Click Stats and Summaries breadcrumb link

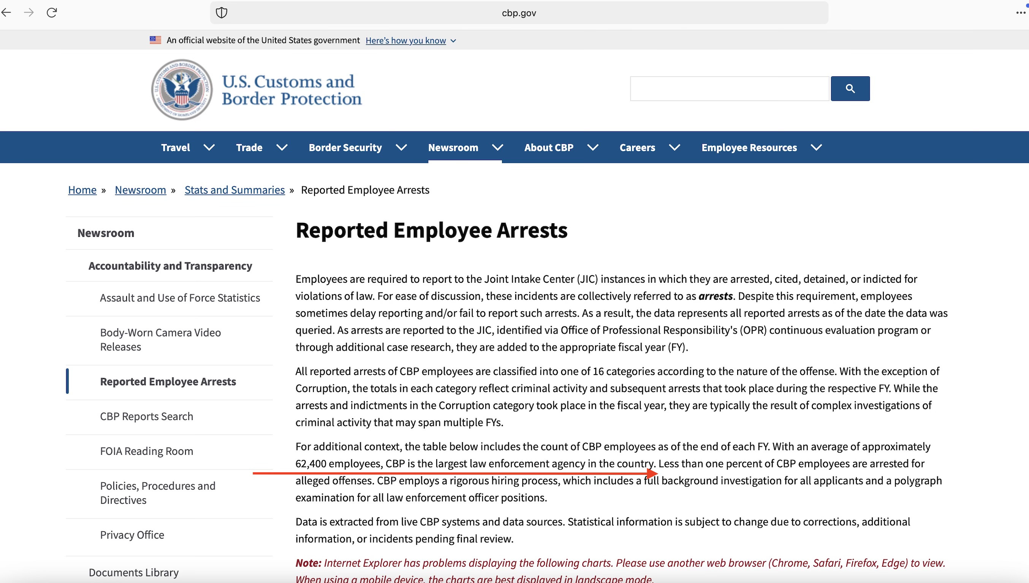point(234,190)
